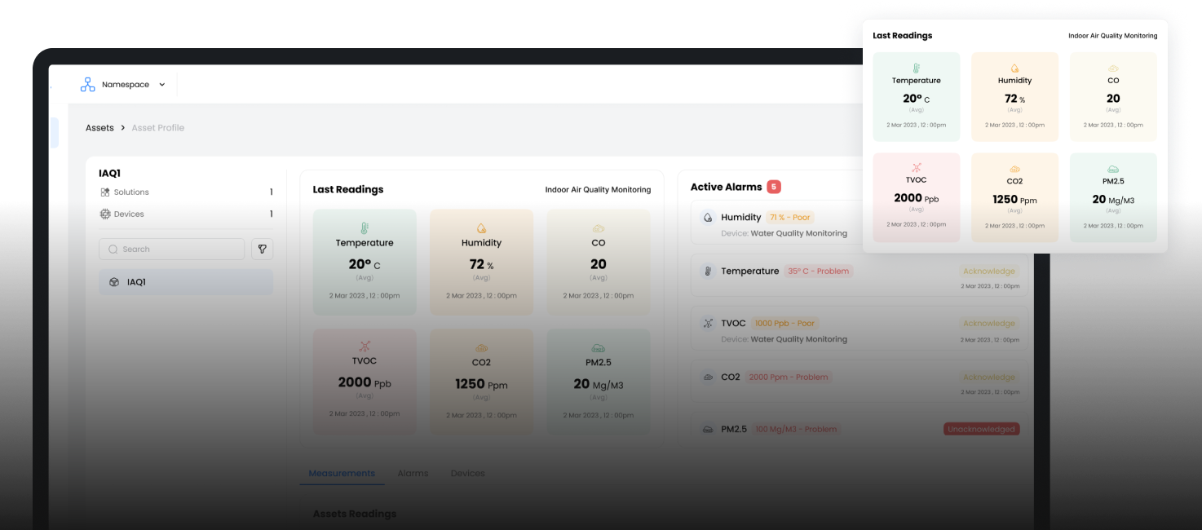Screen dimensions: 1202x530
Task: Click the cloud icon in the floating card's CO2 tile
Action: click(x=1014, y=170)
